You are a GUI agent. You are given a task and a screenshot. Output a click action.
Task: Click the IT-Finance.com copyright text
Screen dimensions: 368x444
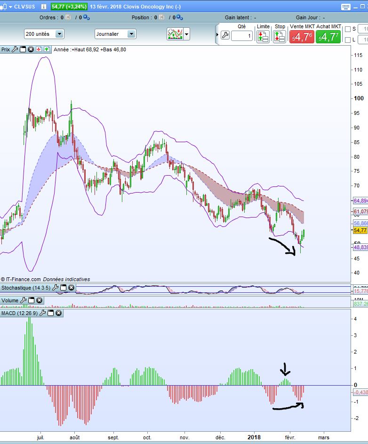click(21, 279)
